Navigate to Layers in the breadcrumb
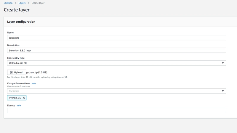 coord(22,3)
